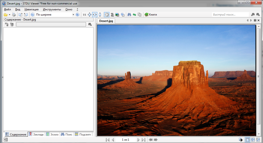The width and height of the screenshot is (263, 143).
Task: Toggle the Hand tool
Action: (107, 15)
